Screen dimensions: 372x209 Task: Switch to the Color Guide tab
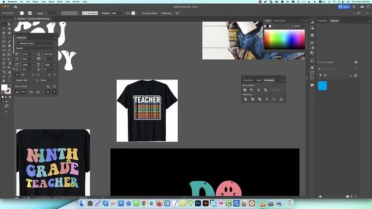[280, 21]
